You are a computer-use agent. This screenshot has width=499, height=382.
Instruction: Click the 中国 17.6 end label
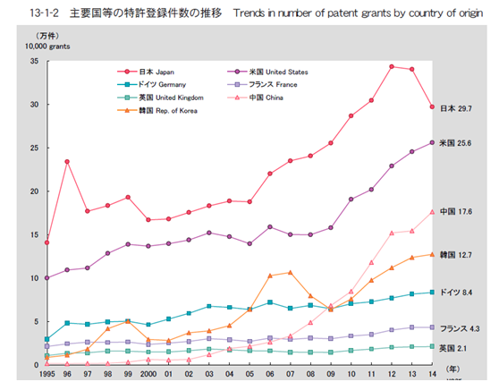[456, 212]
